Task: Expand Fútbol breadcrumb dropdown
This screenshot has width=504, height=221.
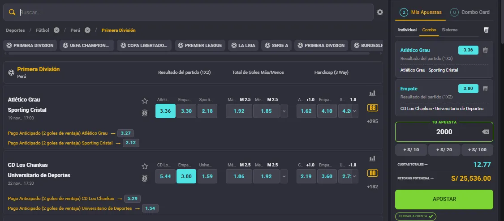Action: (x=56, y=30)
